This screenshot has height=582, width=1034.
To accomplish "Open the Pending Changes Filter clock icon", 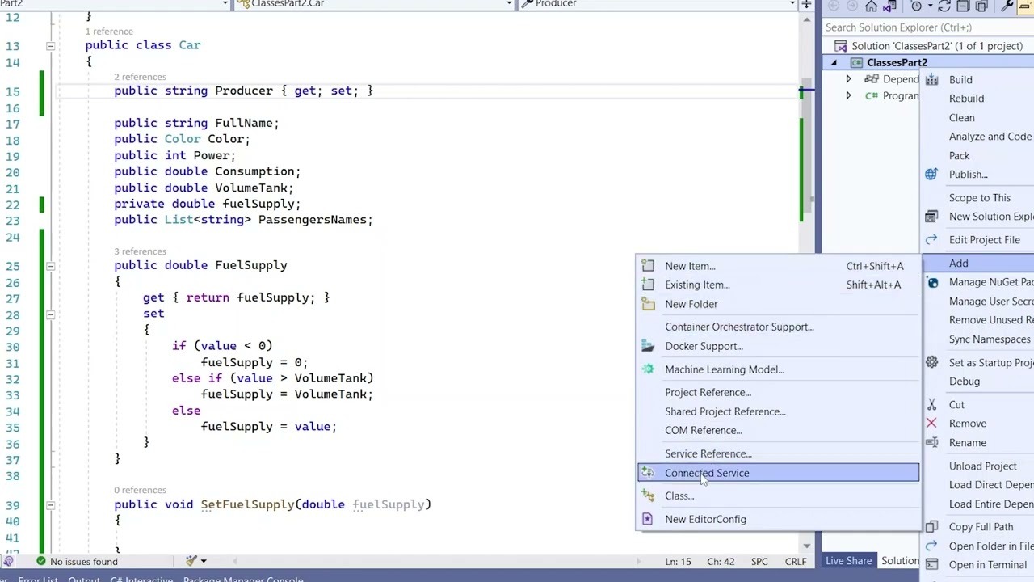I will tap(916, 6).
